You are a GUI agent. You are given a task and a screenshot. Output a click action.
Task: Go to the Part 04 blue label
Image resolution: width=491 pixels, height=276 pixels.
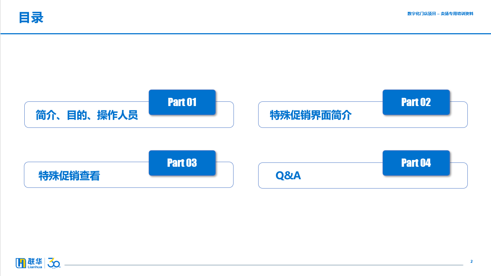(x=416, y=163)
